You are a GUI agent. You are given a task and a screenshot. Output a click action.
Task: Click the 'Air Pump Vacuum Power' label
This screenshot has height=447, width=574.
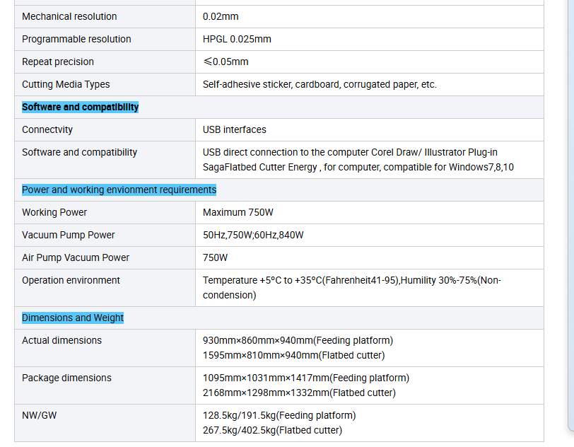point(76,257)
